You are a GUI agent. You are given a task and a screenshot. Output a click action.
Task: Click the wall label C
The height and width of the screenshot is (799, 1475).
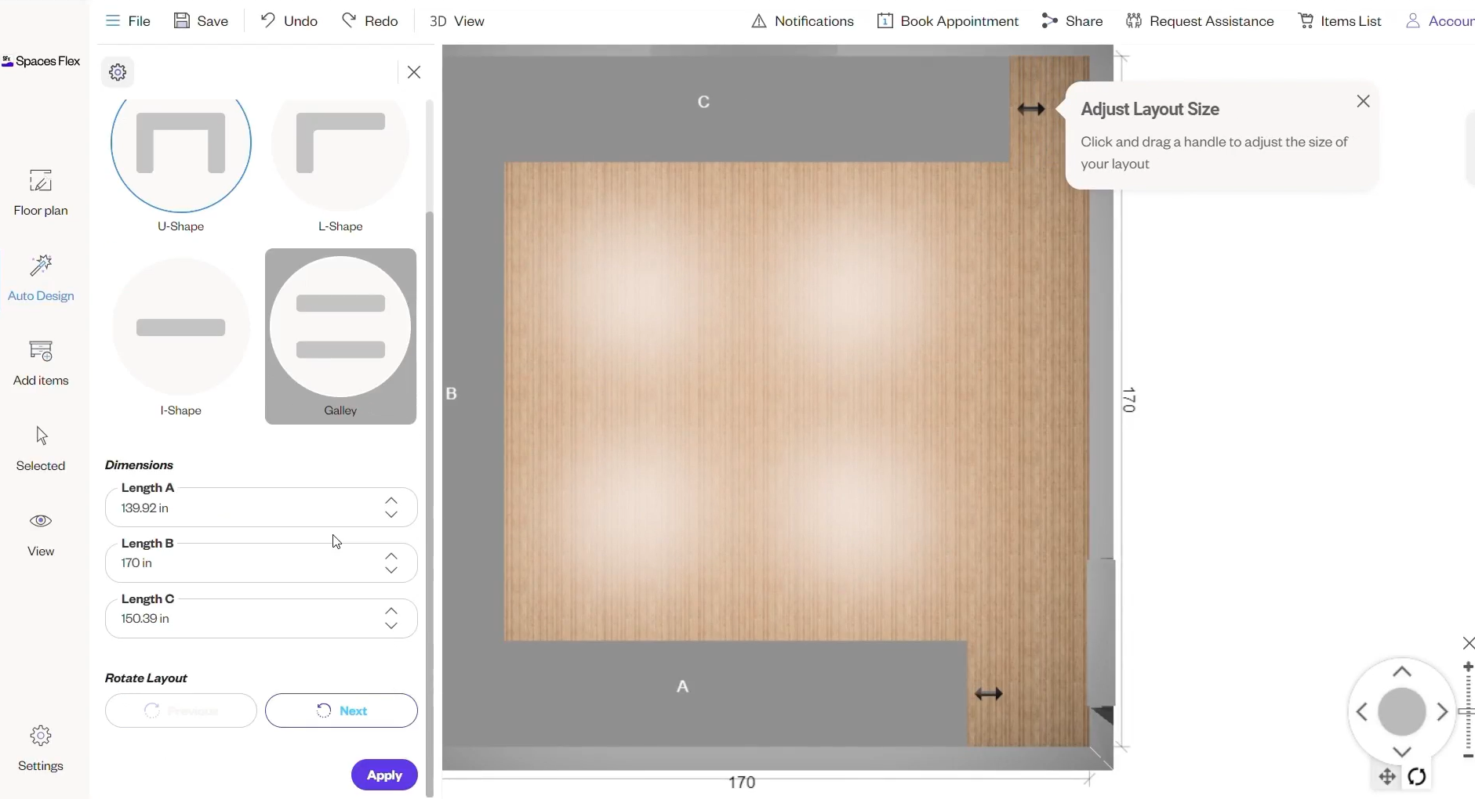[703, 102]
